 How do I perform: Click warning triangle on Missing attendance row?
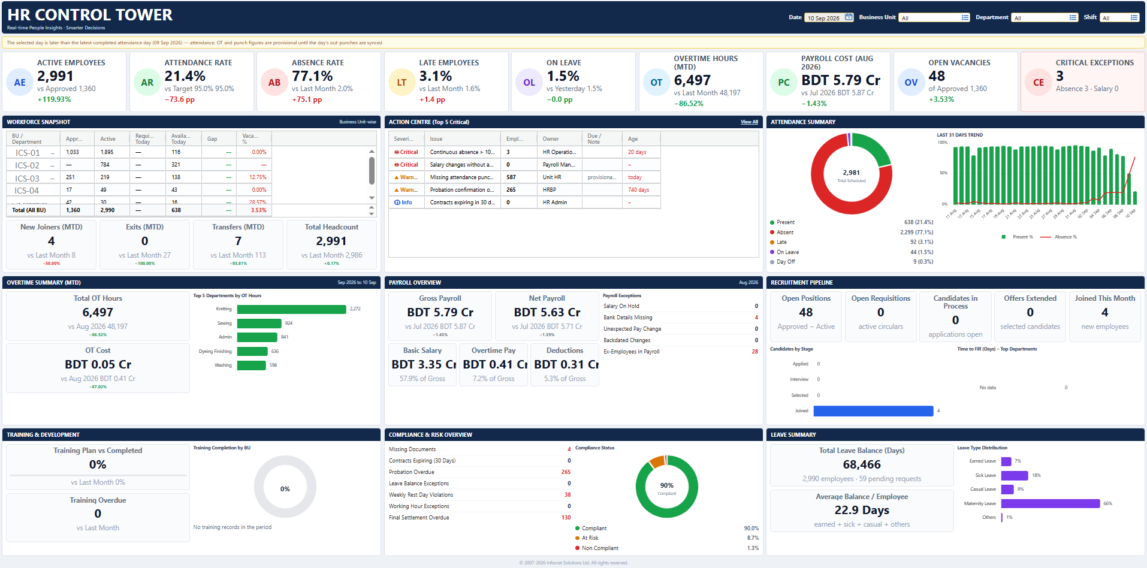(397, 177)
